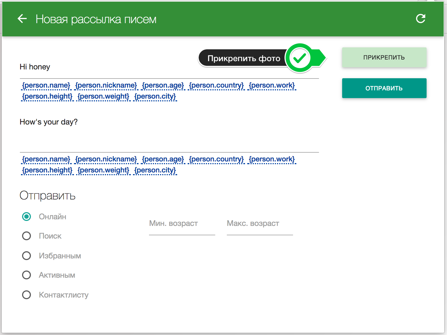Select the Избранным radio option
The image size is (447, 335).
(26, 256)
